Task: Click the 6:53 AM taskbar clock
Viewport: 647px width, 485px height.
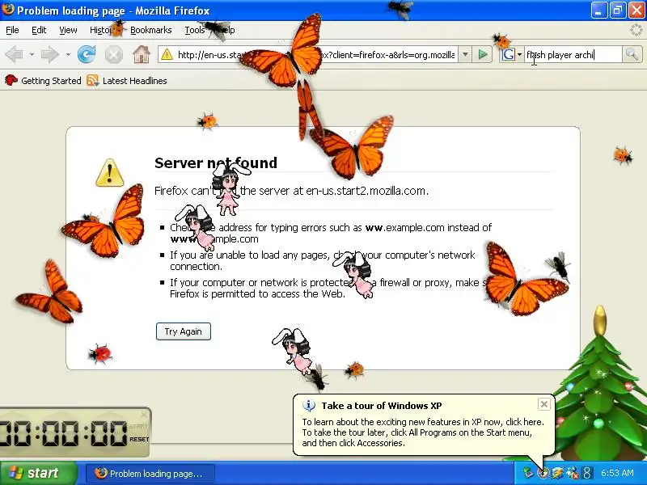Action: click(x=617, y=473)
